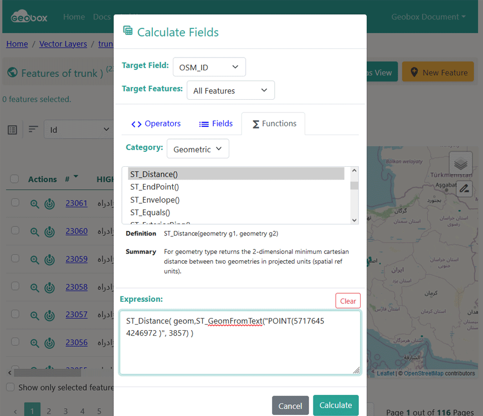Switch to the Operators tab
Image resolution: width=483 pixels, height=416 pixels.
(156, 124)
